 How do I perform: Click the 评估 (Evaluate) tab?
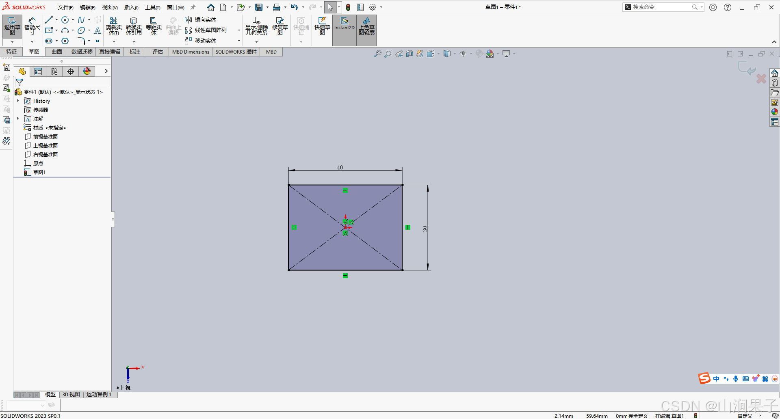158,52
